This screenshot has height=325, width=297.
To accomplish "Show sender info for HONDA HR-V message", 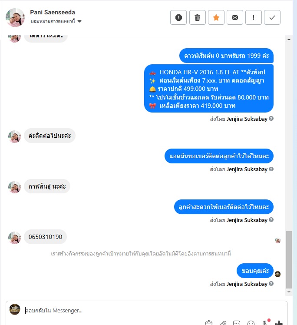I will point(271,119).
